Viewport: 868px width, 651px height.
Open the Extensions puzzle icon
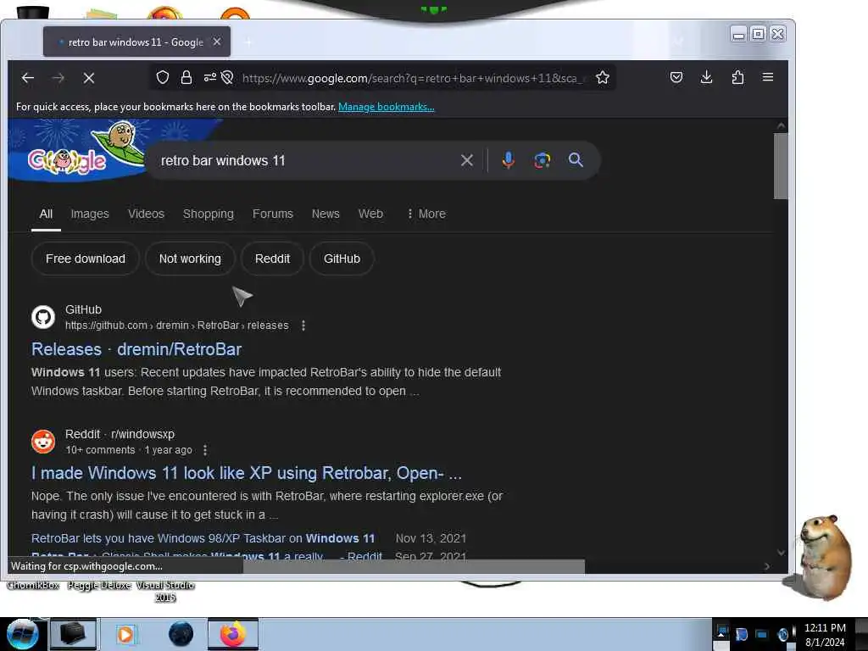tap(737, 77)
